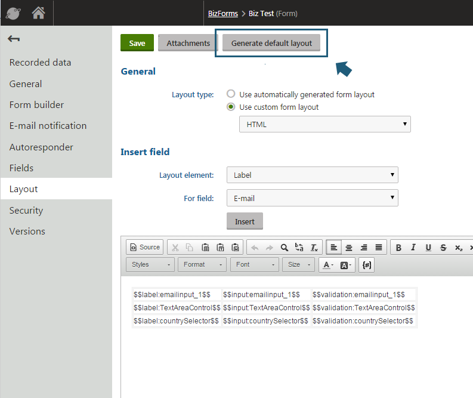Open the Layout element dropdown
This screenshot has width=473, height=398.
click(312, 175)
